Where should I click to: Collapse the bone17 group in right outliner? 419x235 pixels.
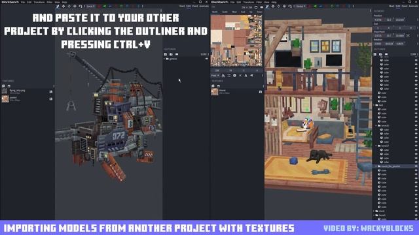[376, 146]
